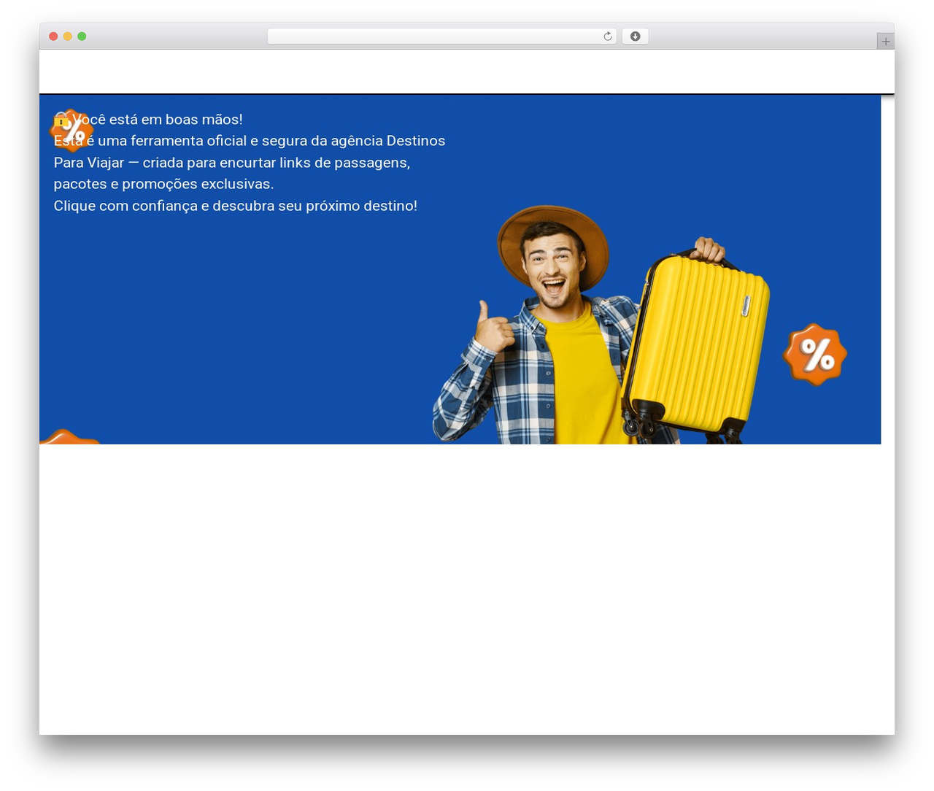Open a new tab with plus button
The height and width of the screenshot is (791, 934).
coord(885,42)
